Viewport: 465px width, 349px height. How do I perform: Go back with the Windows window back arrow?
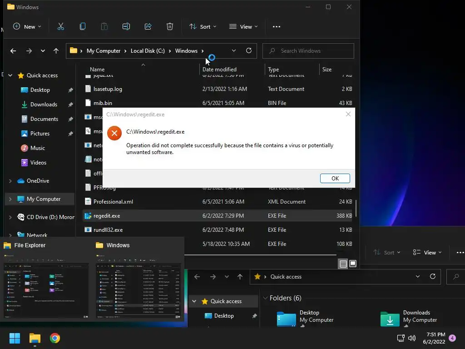coord(13,51)
